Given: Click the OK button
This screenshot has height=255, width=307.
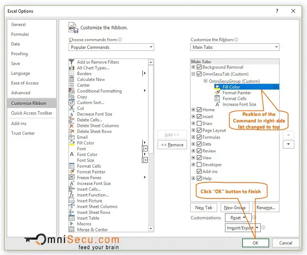Looking at the screenshot, I should point(255,243).
